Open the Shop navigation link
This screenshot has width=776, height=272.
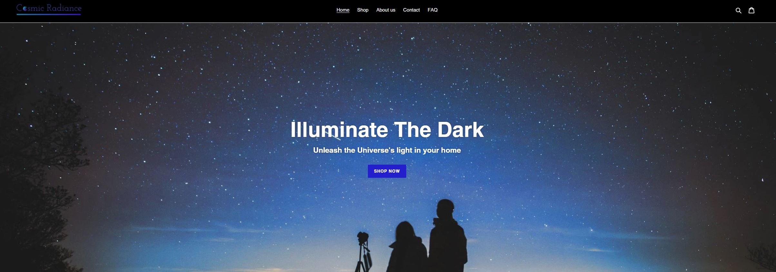pos(363,10)
